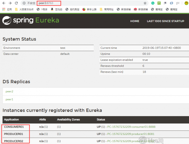The width and height of the screenshot is (189, 144).
Task: Open the 火狐官方站点 bookmark folder
Action: point(24,9)
